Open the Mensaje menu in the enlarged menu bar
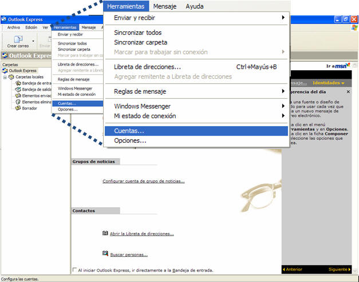 (165, 6)
